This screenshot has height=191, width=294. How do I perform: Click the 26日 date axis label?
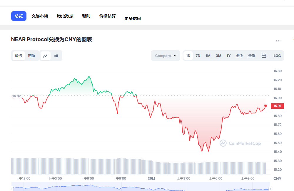point(151,178)
